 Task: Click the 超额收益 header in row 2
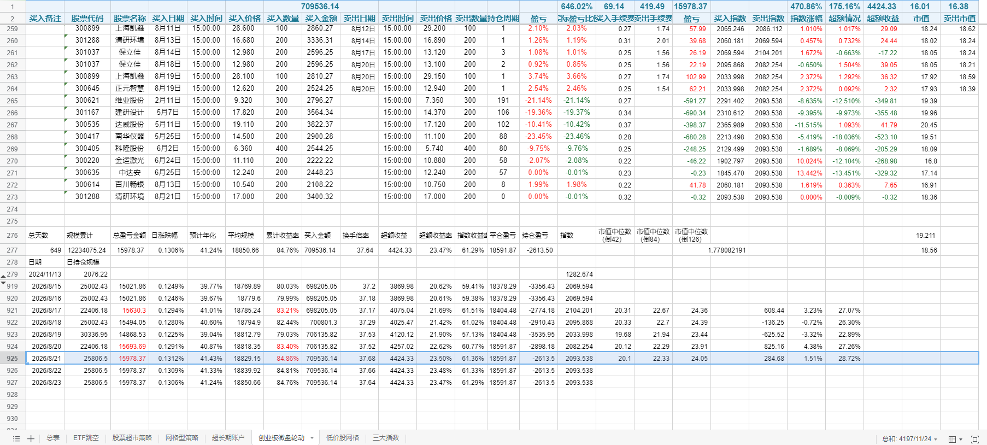point(883,18)
